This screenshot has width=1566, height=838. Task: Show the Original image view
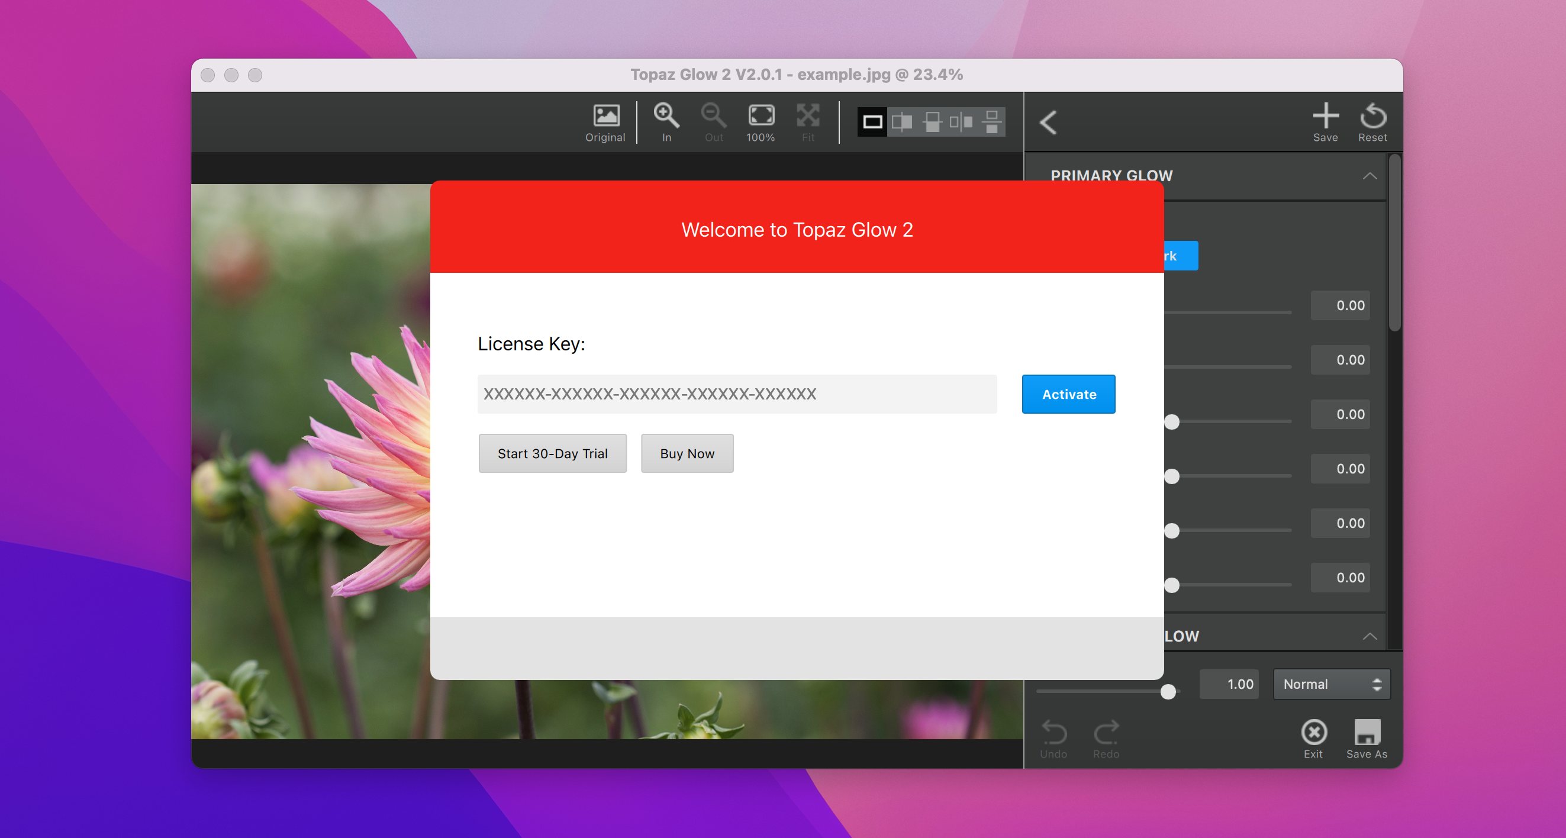point(605,122)
